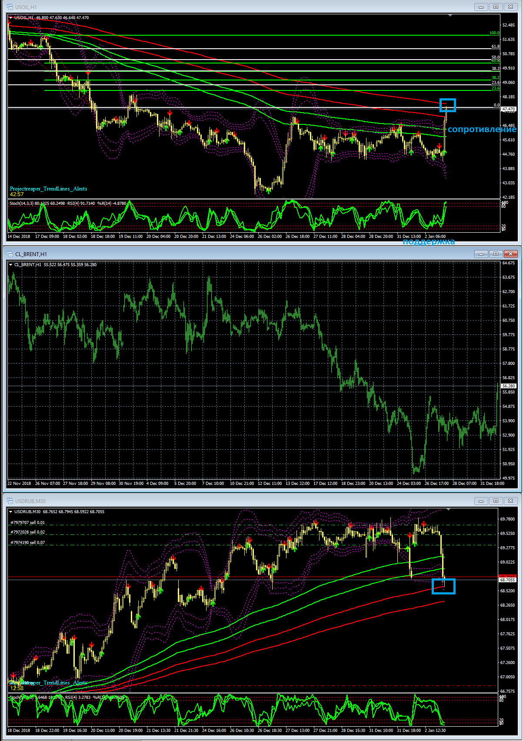523x741 pixels.
Task: Click the 68.7055 current price tag
Action: [507, 580]
